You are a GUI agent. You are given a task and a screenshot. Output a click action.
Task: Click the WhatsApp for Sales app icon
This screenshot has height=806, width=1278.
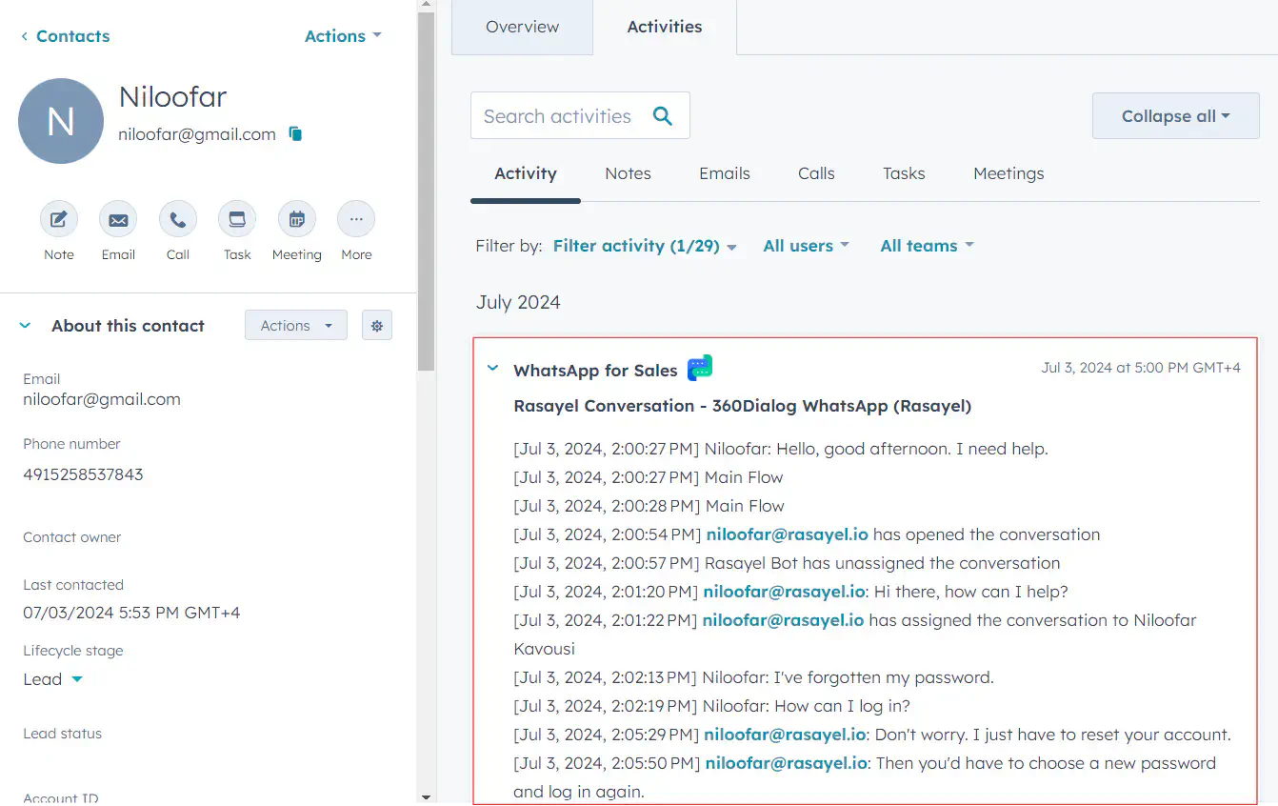(x=700, y=368)
